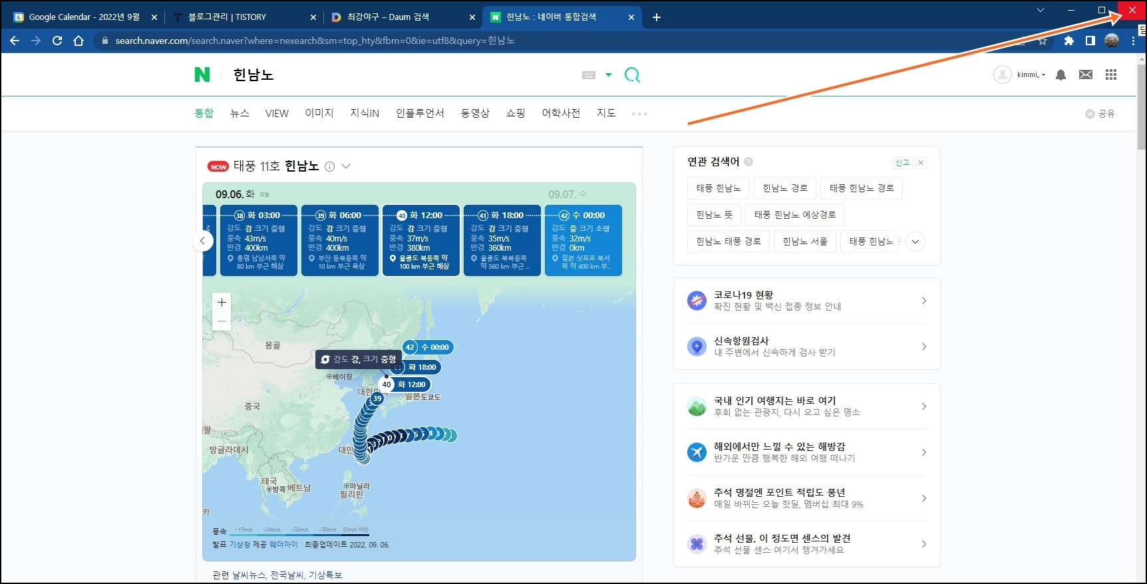Open the 웨더아이 source link
The width and height of the screenshot is (1147, 584).
pyautogui.click(x=283, y=544)
